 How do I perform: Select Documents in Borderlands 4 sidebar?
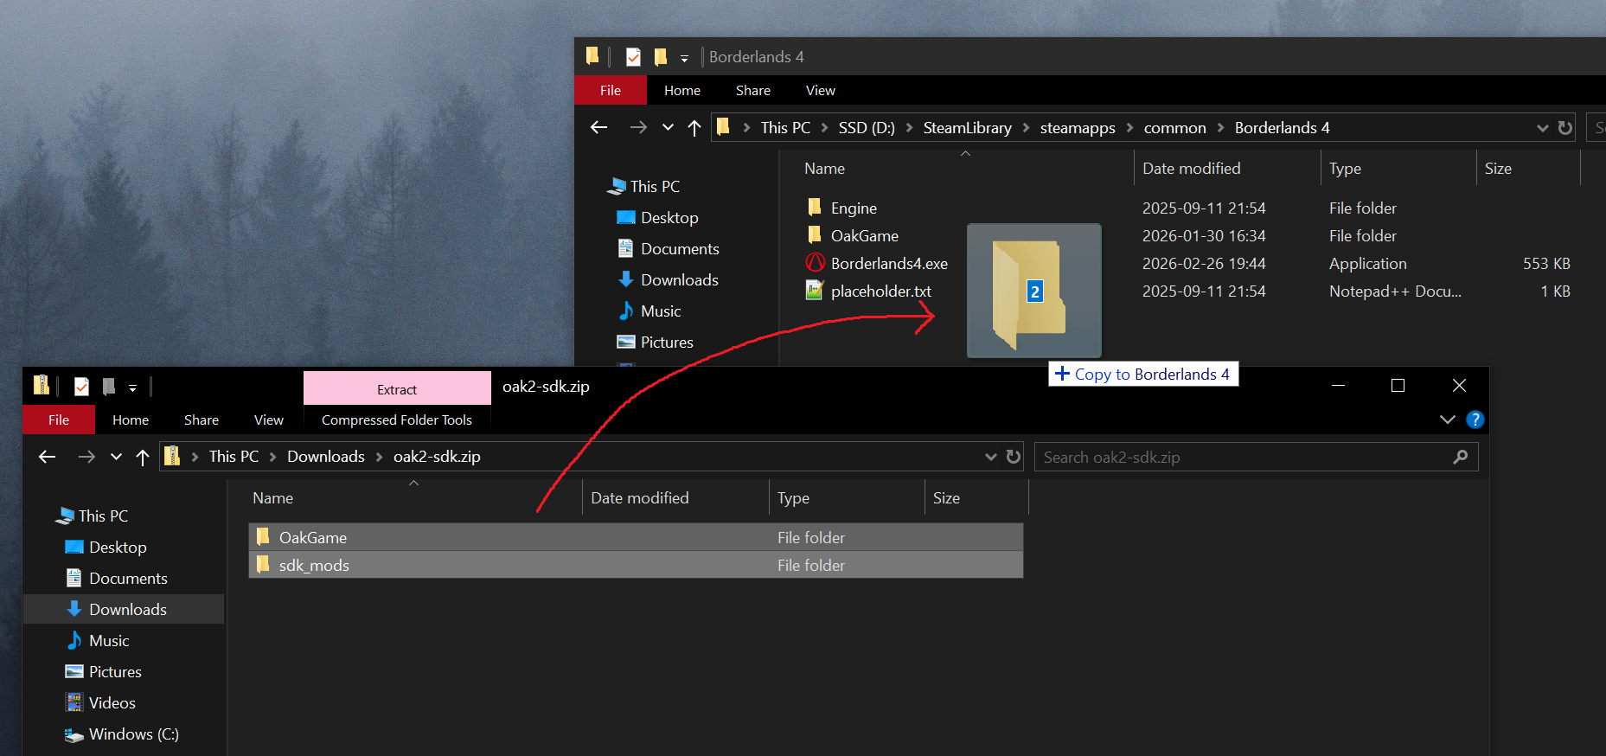[x=680, y=249]
